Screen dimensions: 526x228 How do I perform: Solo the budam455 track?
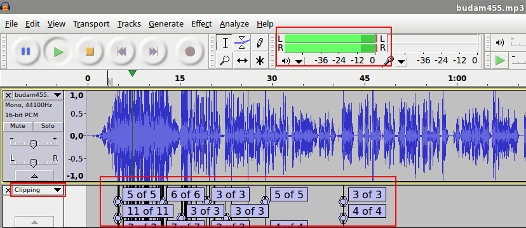(48, 127)
